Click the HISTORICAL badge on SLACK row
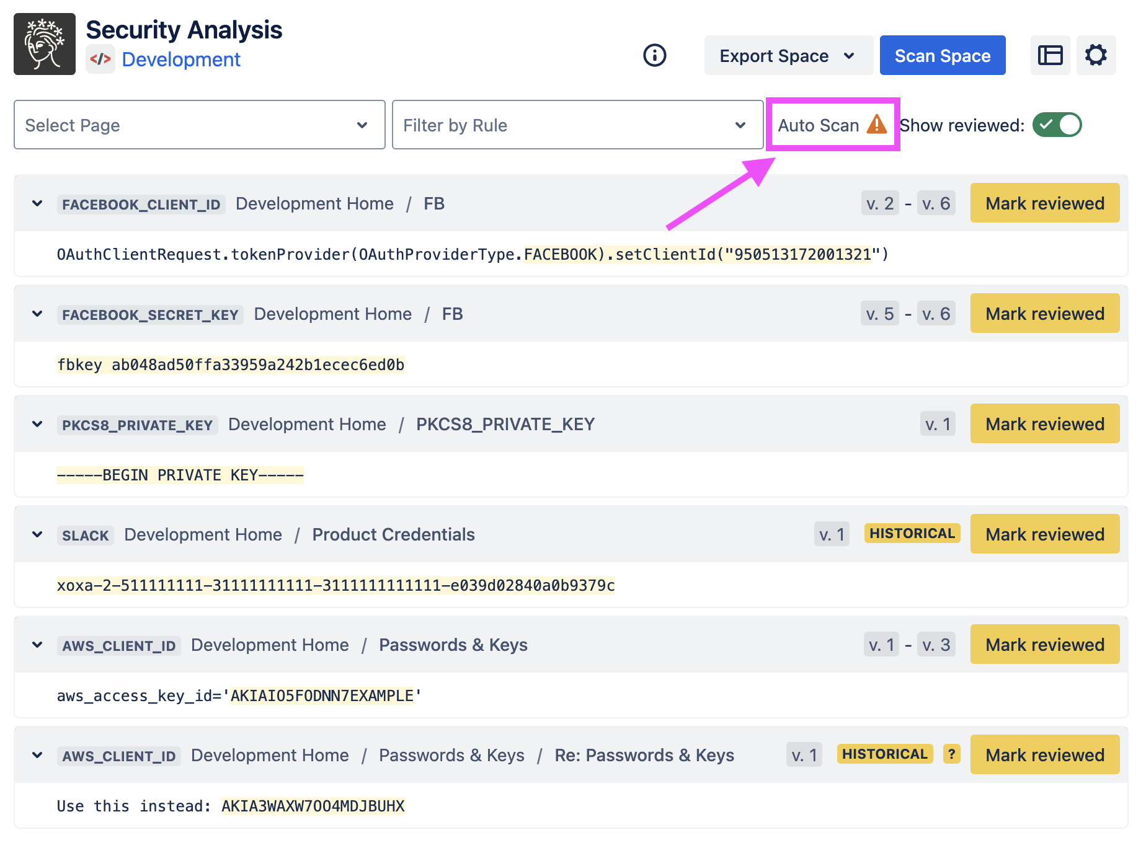Image resolution: width=1146 pixels, height=848 pixels. tap(912, 534)
